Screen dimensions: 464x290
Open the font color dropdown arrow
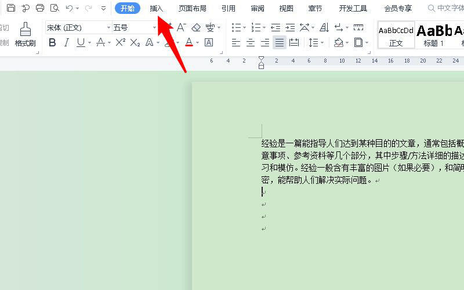(197, 43)
